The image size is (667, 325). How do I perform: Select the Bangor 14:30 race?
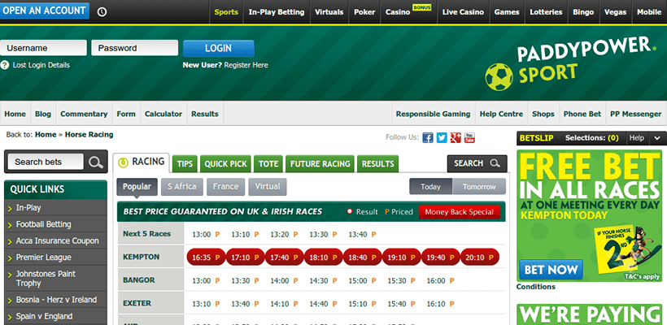(x=323, y=280)
